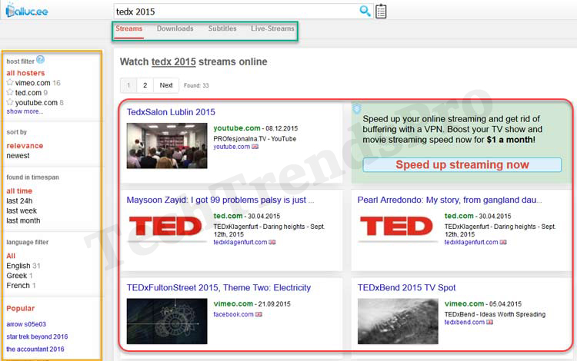577x361 pixels.
Task: Click 'Found: 33' result count
Action: pyautogui.click(x=196, y=85)
